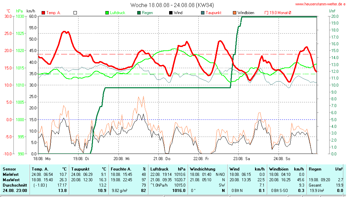Select the 18.08. Mo date axis label
The width and height of the screenshot is (347, 197).
(x=42, y=158)
